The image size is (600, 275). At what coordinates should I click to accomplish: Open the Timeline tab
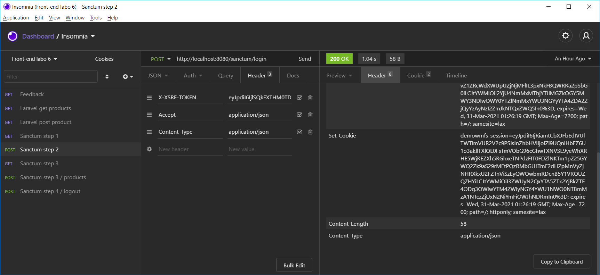456,75
